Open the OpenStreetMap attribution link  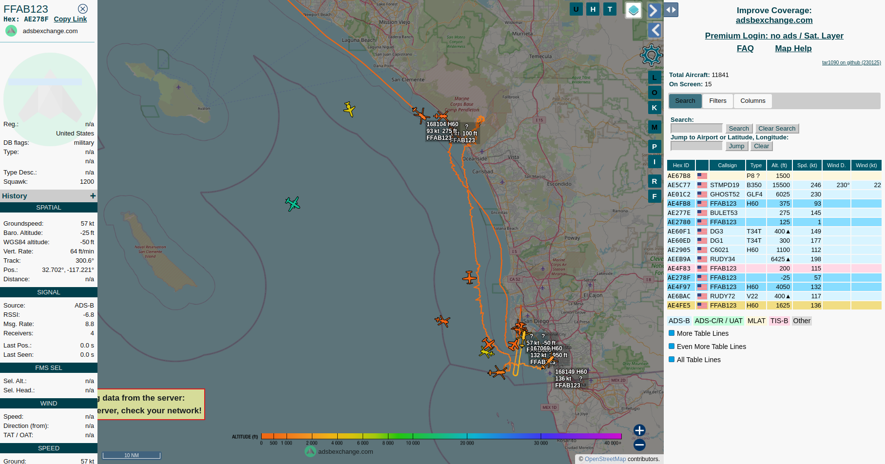click(x=605, y=459)
